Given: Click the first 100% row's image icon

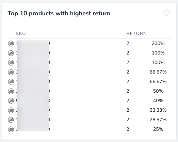Looking at the screenshot, I should (x=11, y=53).
